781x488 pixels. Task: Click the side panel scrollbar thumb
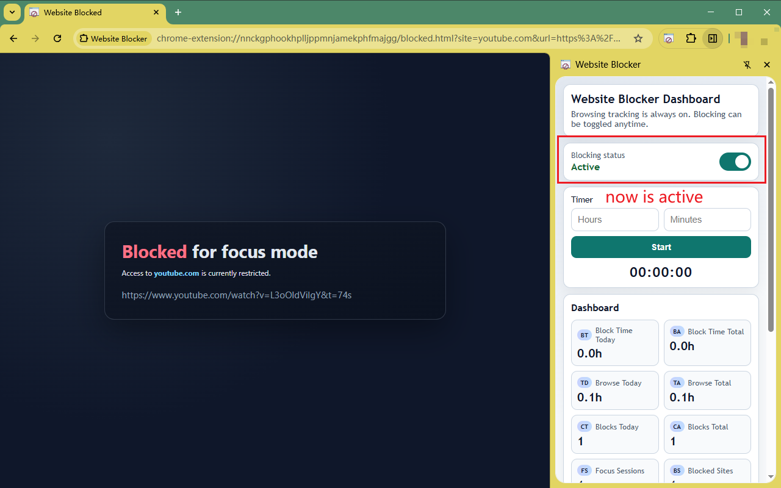(x=771, y=210)
